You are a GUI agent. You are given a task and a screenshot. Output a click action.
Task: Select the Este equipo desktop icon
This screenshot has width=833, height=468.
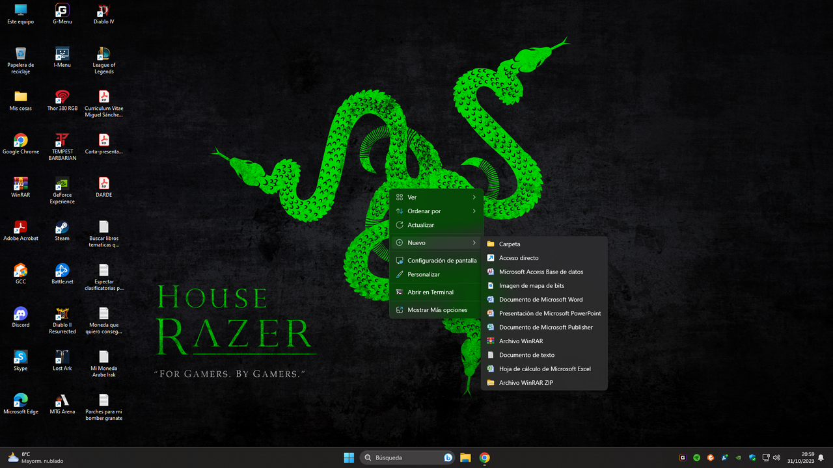[21, 14]
